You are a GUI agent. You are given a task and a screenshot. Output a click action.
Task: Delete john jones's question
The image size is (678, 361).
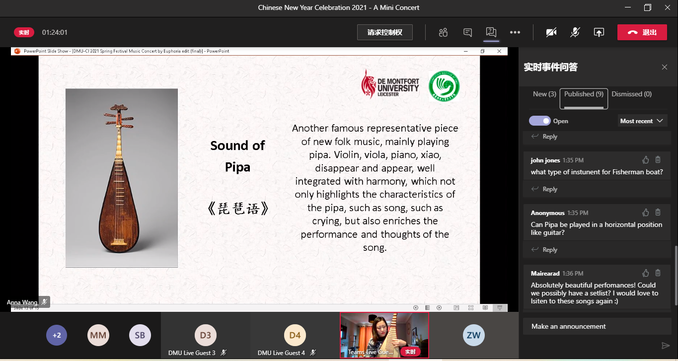pos(658,160)
